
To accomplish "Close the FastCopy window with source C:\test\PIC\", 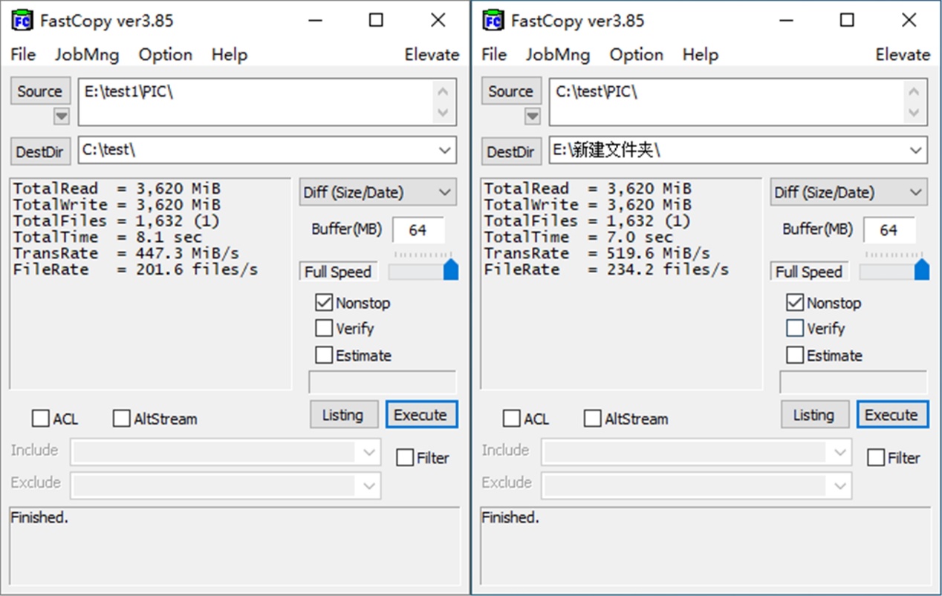I will point(909,20).
